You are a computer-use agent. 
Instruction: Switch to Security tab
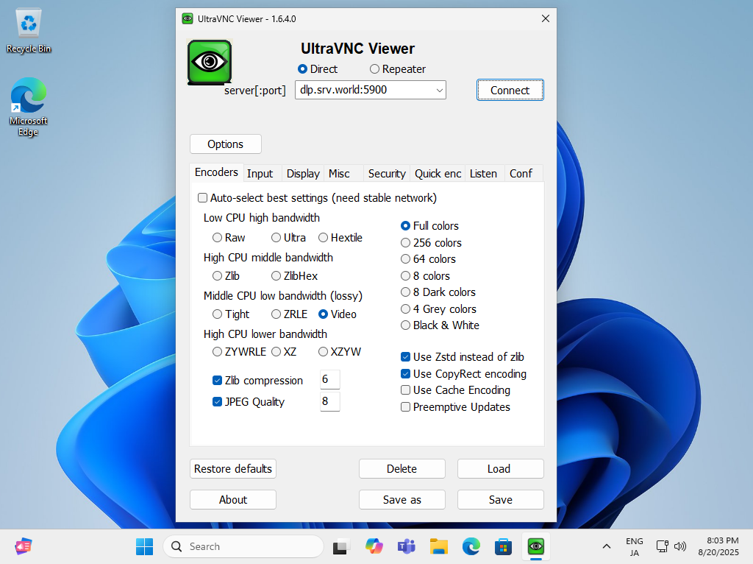pos(387,174)
